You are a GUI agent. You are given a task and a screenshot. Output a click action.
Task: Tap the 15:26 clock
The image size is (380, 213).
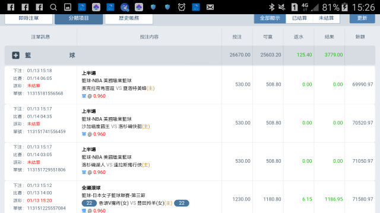363,8
